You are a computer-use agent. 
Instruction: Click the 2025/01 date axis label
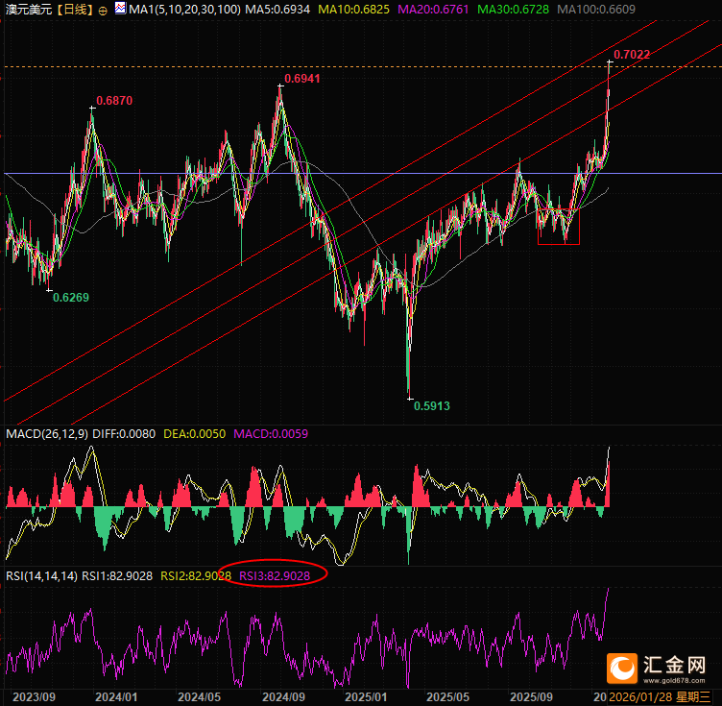(366, 696)
